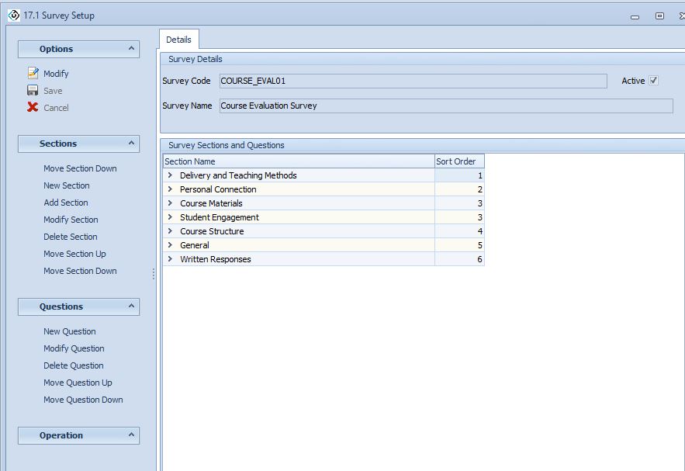
Task: Click the red Cancel X icon
Action: click(x=33, y=108)
